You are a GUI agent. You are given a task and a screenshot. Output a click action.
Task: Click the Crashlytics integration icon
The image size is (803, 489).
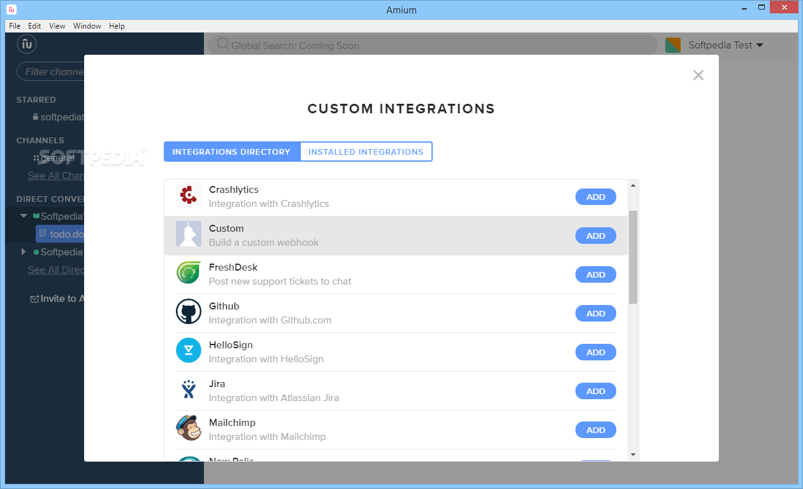(x=189, y=195)
